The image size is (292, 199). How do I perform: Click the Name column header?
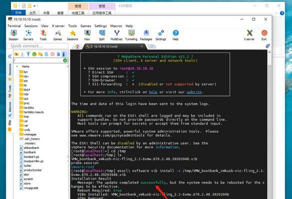pyautogui.click(x=25, y=66)
